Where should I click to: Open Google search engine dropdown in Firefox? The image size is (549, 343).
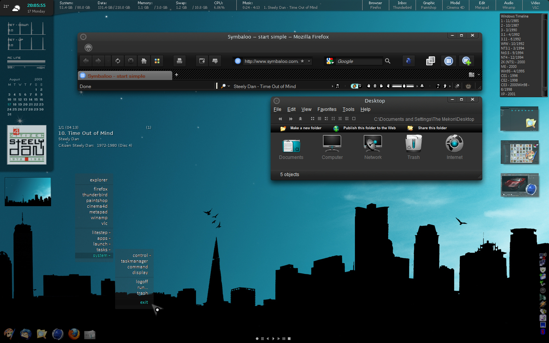point(330,61)
